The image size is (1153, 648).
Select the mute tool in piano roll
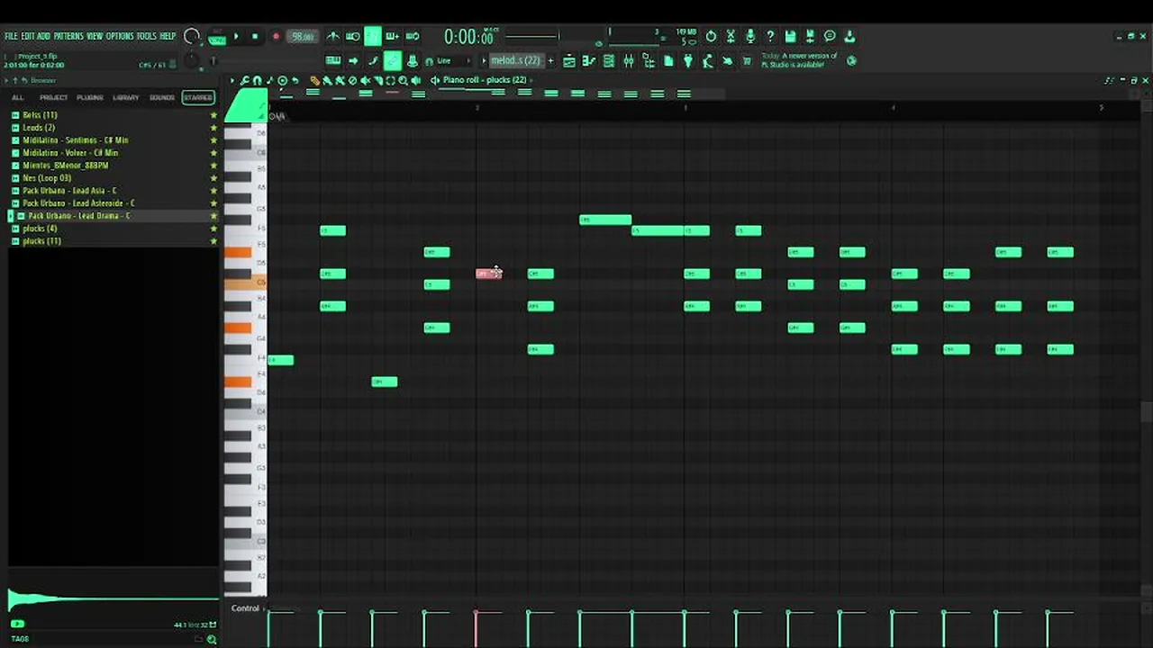pos(365,80)
